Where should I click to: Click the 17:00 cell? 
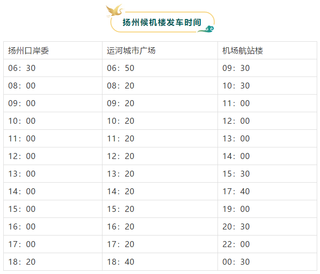(x=53, y=244)
